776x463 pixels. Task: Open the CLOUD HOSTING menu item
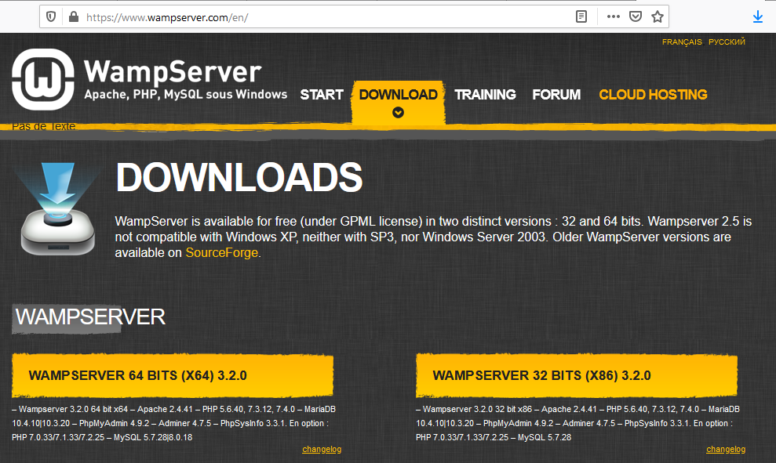click(x=654, y=94)
